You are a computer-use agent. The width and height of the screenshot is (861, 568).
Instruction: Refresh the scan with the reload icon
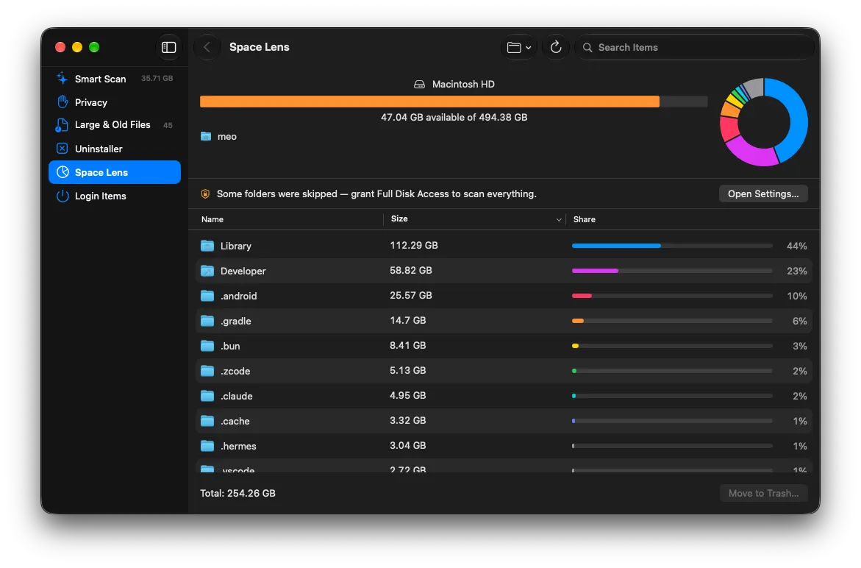pyautogui.click(x=556, y=47)
